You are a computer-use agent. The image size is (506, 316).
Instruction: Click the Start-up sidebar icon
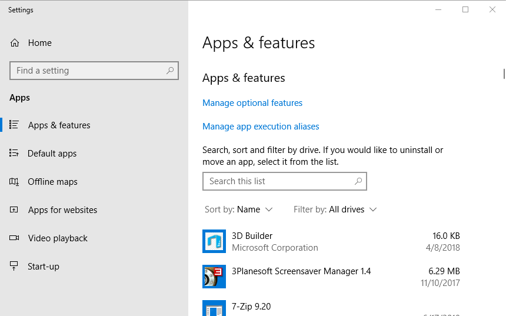(14, 266)
